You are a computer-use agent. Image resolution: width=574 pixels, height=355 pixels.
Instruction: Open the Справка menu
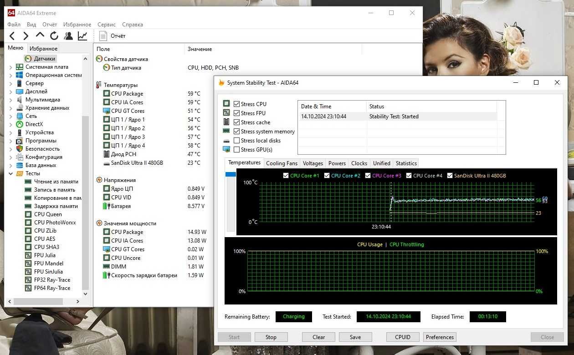coord(133,25)
